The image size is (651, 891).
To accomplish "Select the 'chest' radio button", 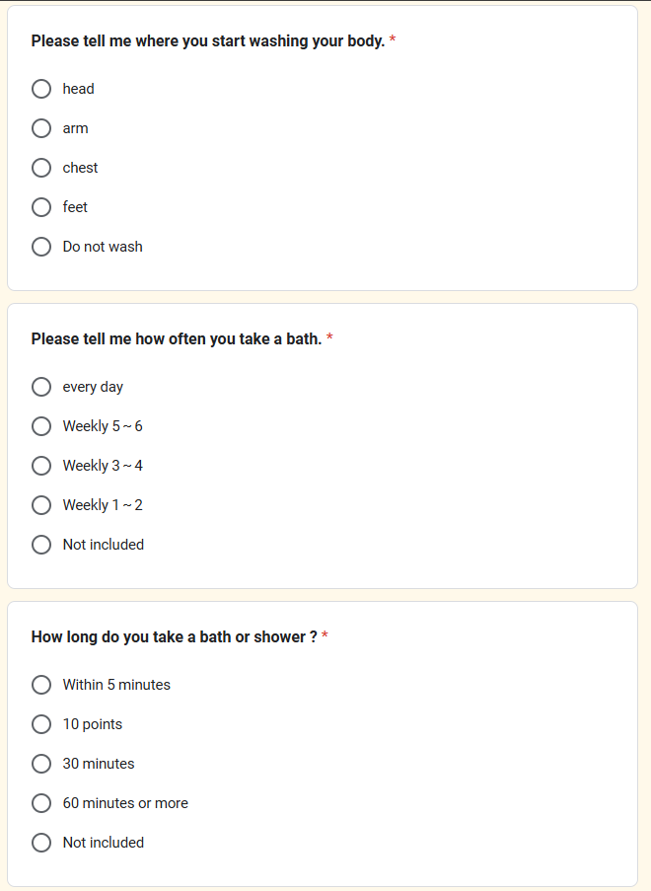I will click(41, 168).
